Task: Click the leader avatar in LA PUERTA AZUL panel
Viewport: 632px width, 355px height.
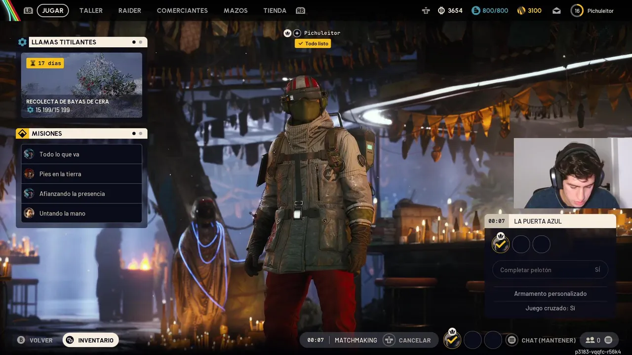Action: 501,244
